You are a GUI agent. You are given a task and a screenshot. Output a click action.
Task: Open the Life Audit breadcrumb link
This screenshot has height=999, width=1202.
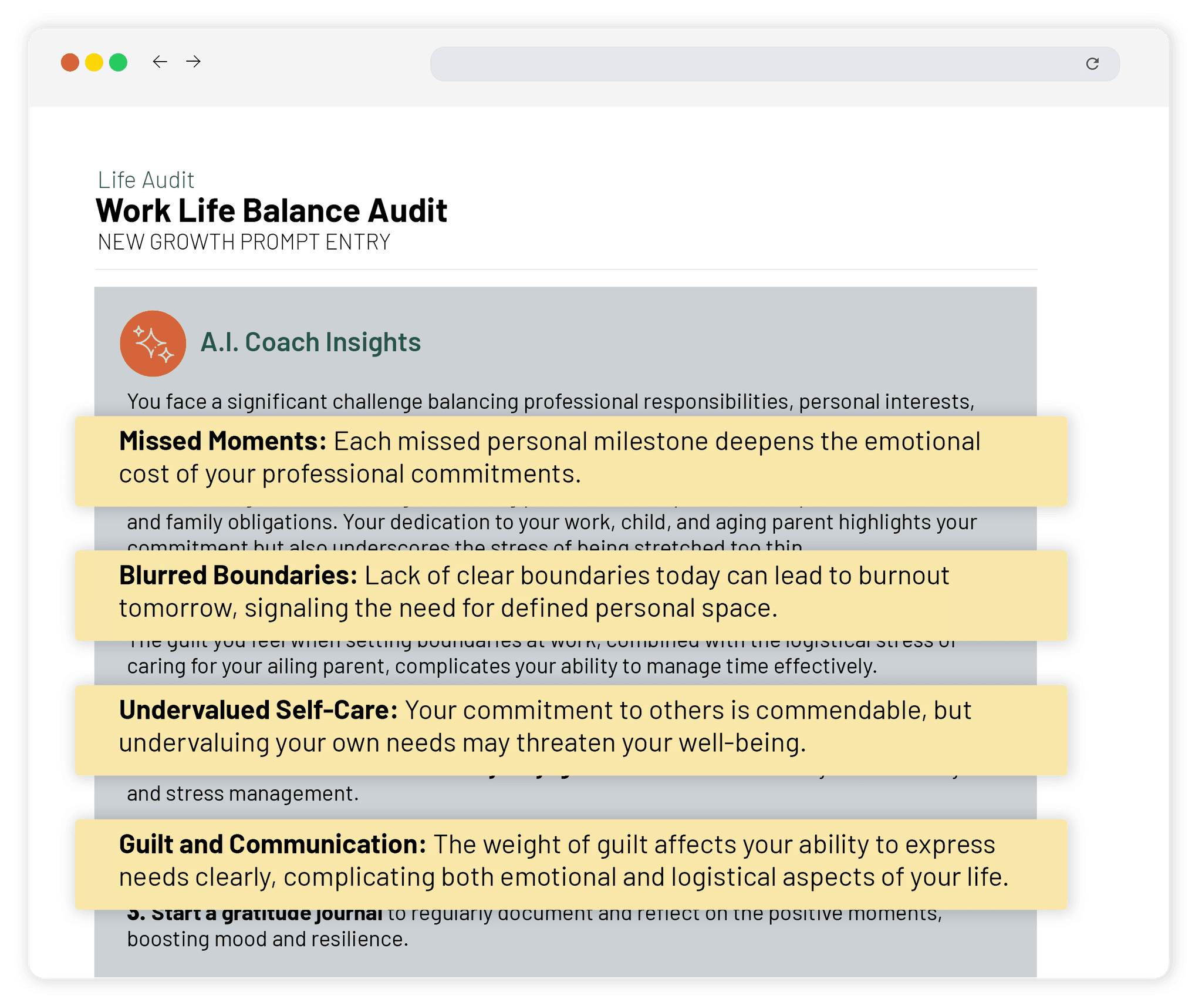pyautogui.click(x=146, y=180)
